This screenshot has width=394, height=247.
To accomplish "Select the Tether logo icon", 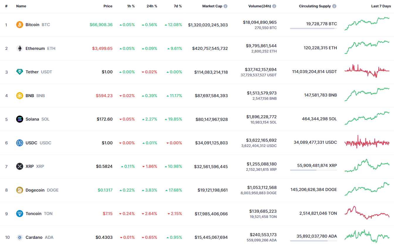I will [x=19, y=72].
